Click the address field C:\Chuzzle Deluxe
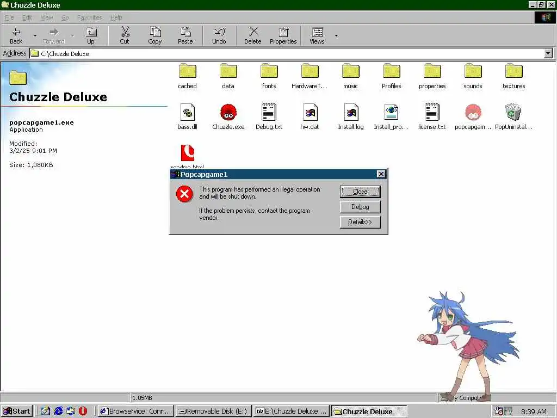This screenshot has width=557, height=418. [287, 54]
